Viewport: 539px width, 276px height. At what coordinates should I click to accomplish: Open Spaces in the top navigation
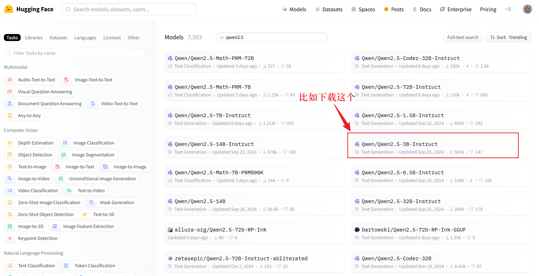[363, 9]
